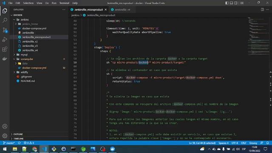Image resolution: width=272 pixels, height=153 pixels.
Task: Change encoding via UTF-8 indicator
Action: (x=235, y=143)
